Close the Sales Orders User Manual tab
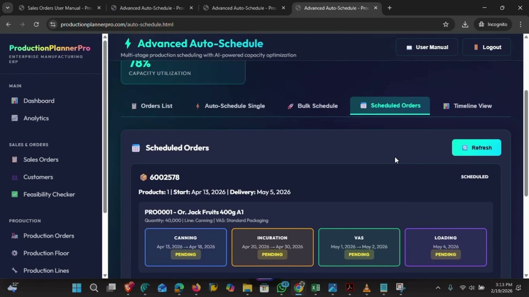The width and height of the screenshot is (529, 297). pos(99,8)
